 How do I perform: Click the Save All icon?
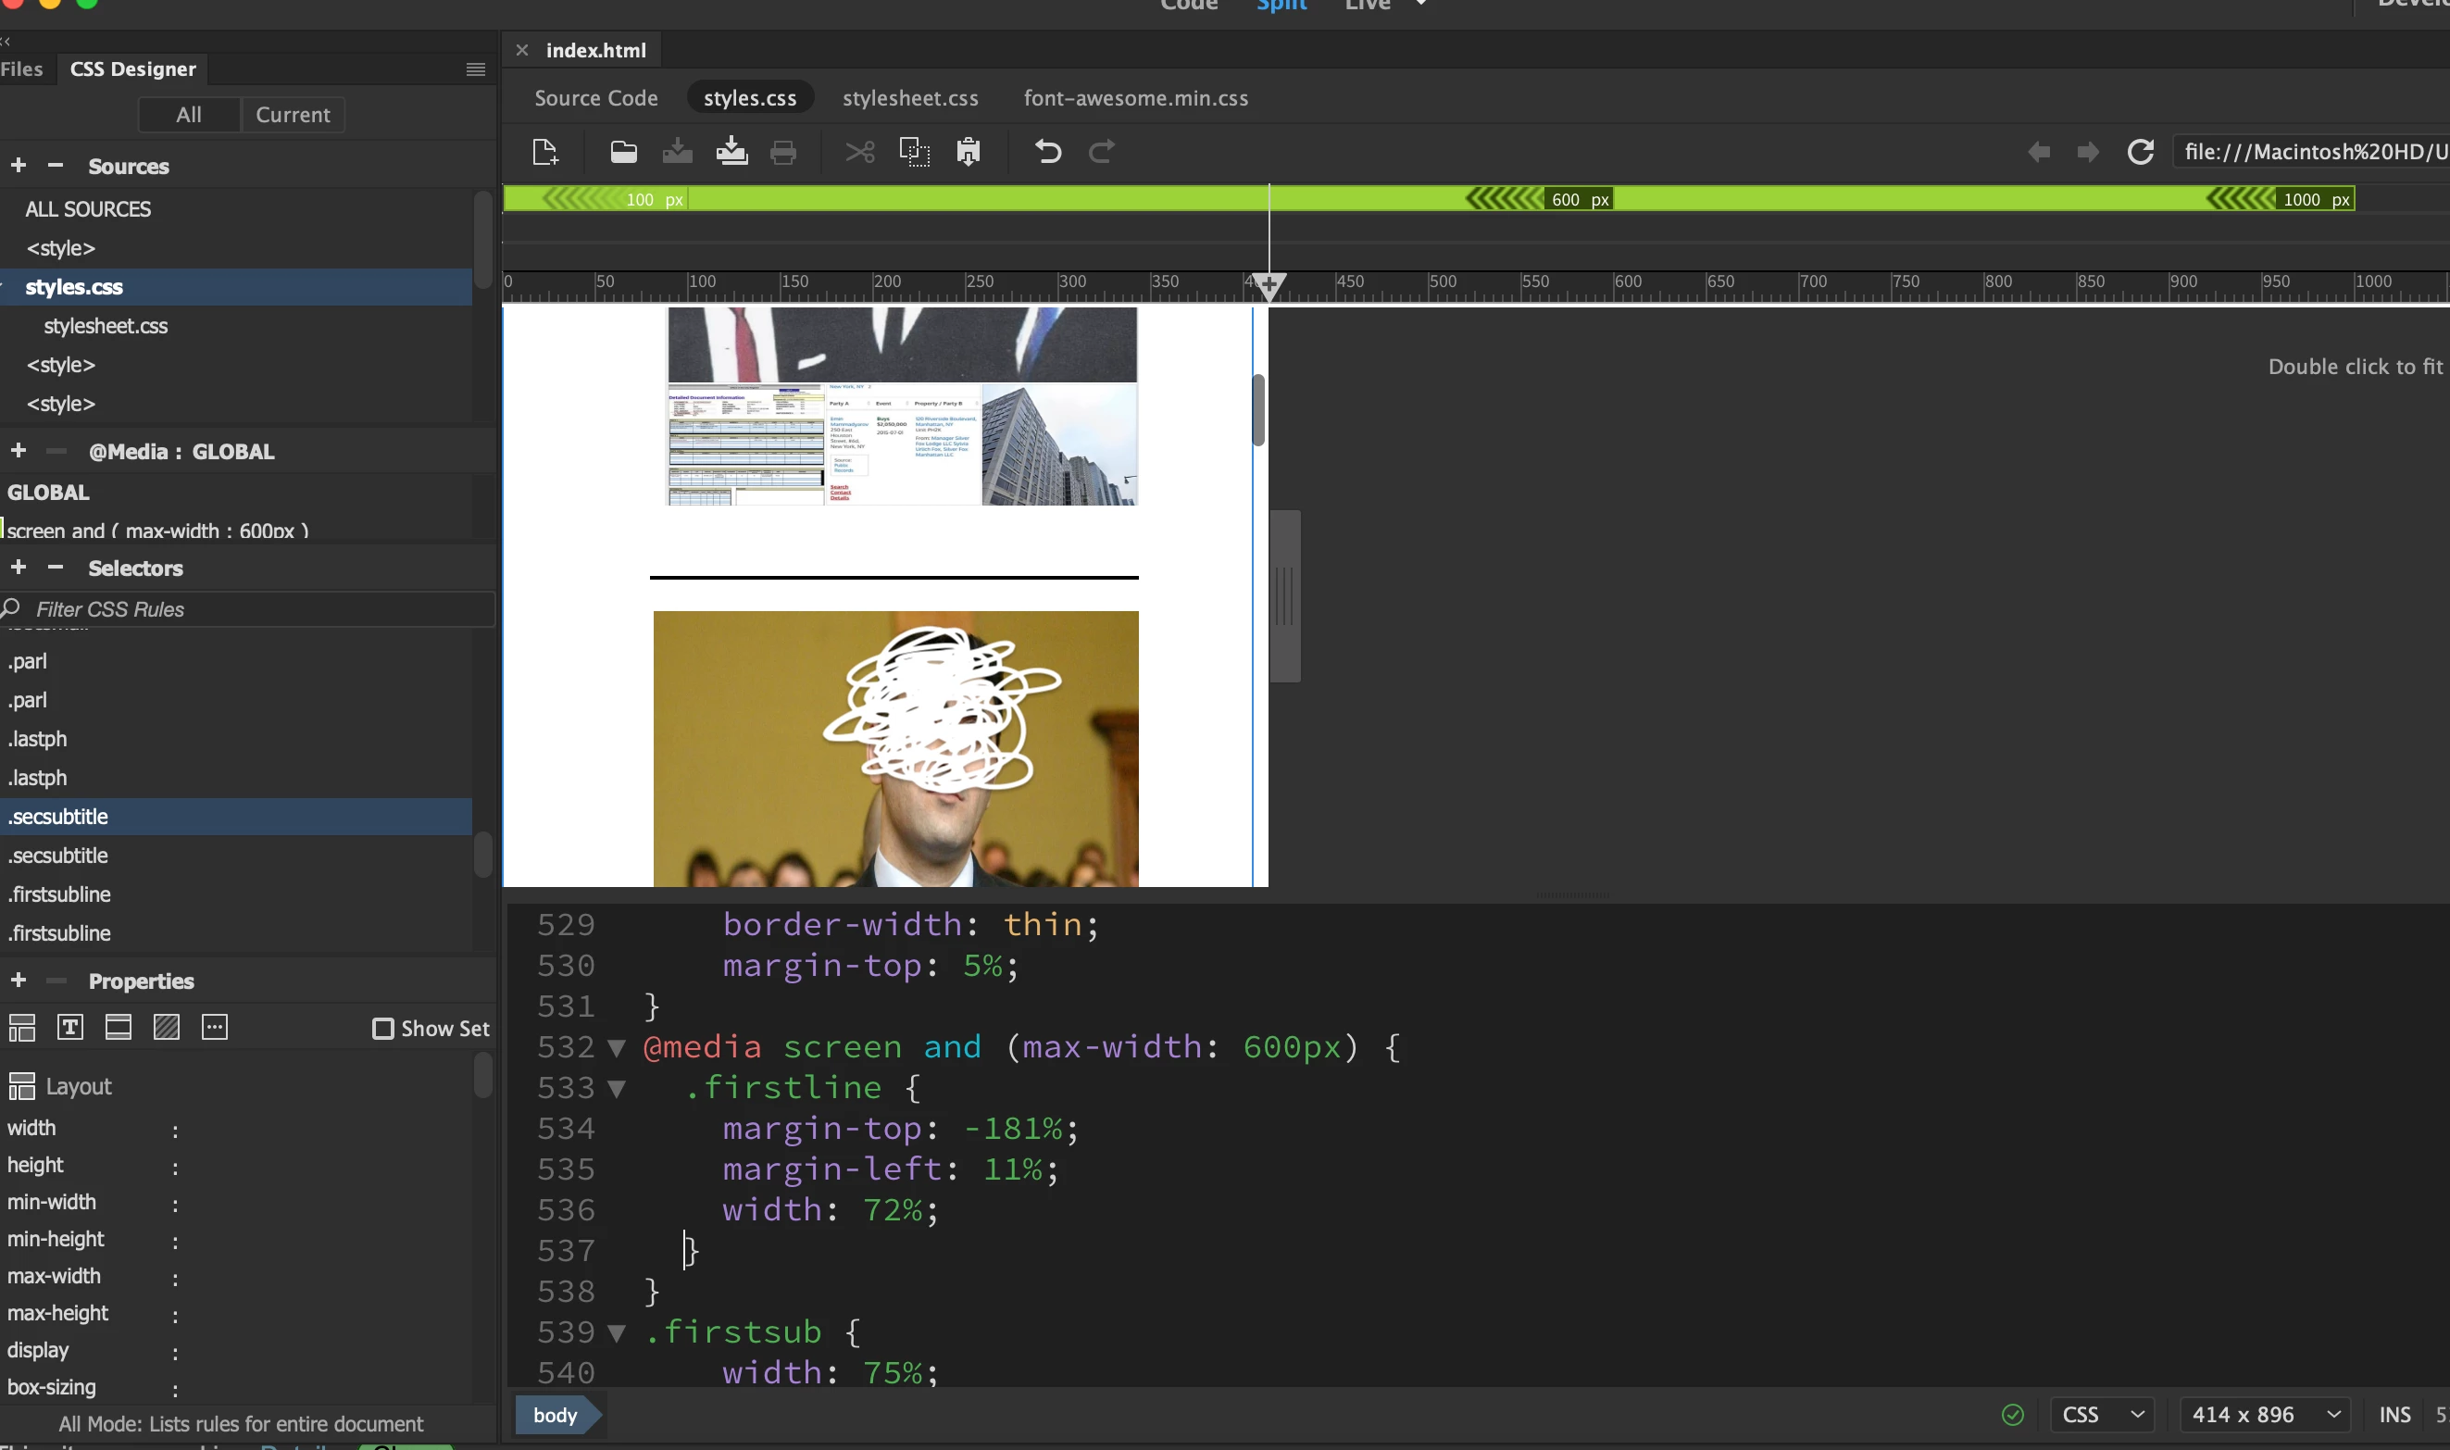coord(731,153)
